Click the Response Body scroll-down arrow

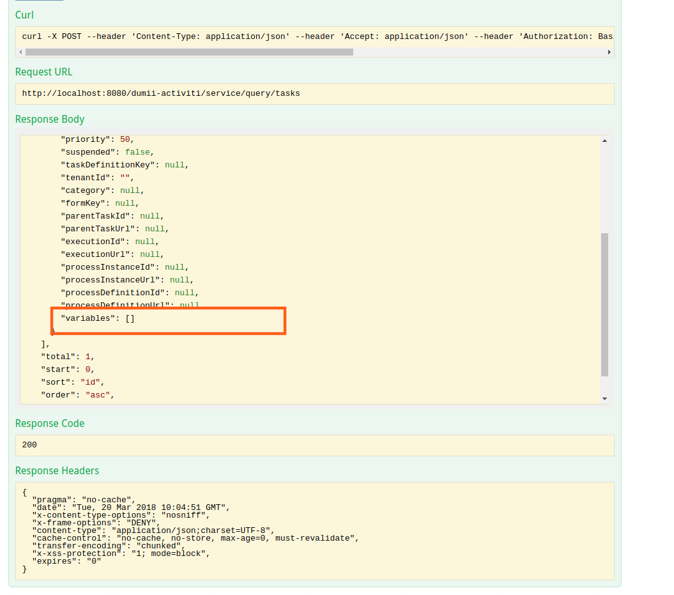[x=605, y=399]
